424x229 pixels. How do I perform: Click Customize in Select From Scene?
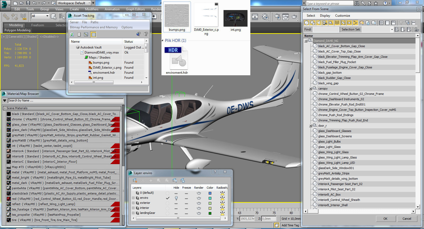click(x=343, y=16)
